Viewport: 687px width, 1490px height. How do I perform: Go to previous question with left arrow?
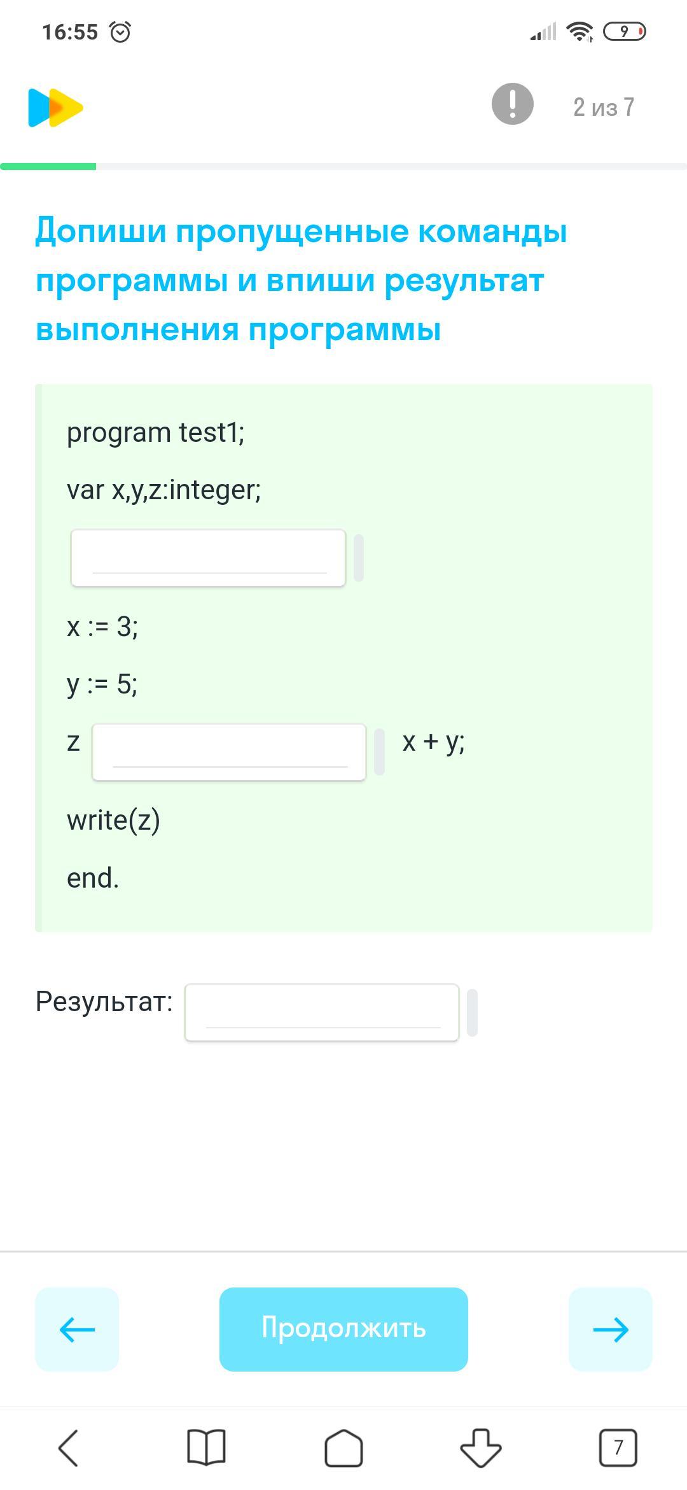pos(77,1329)
